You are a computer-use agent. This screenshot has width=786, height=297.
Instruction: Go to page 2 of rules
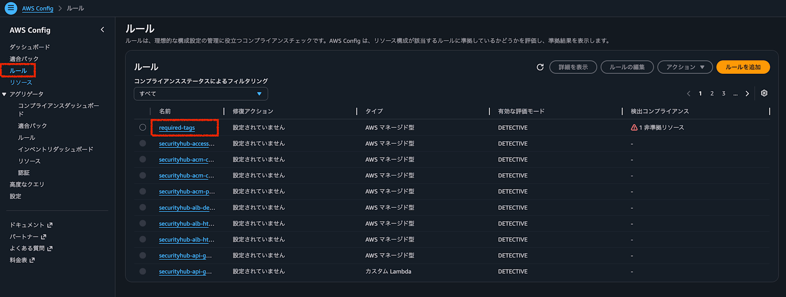click(712, 93)
